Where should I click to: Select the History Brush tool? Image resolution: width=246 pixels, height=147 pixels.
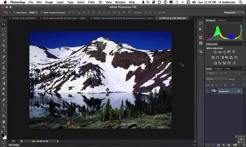tap(3, 73)
